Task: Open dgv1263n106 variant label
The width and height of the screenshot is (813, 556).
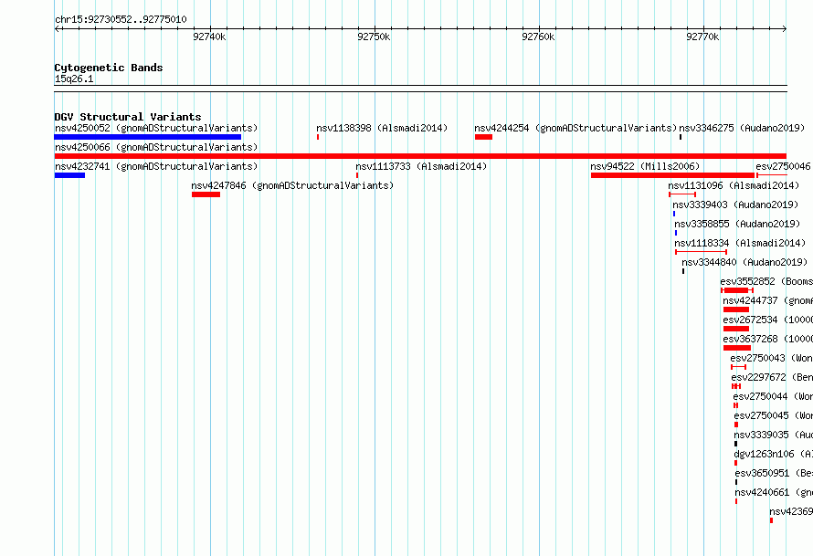Action: coord(773,454)
